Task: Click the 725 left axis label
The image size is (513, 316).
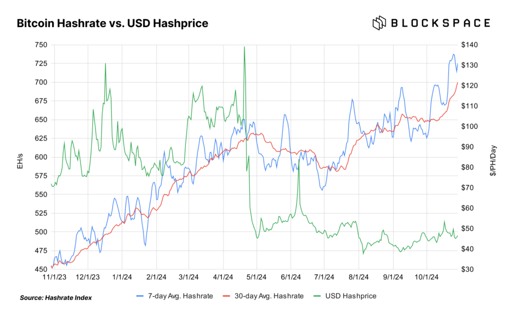Action: pos(41,63)
